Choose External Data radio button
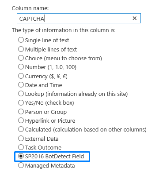The height and width of the screenshot is (179, 159). coord(21,139)
